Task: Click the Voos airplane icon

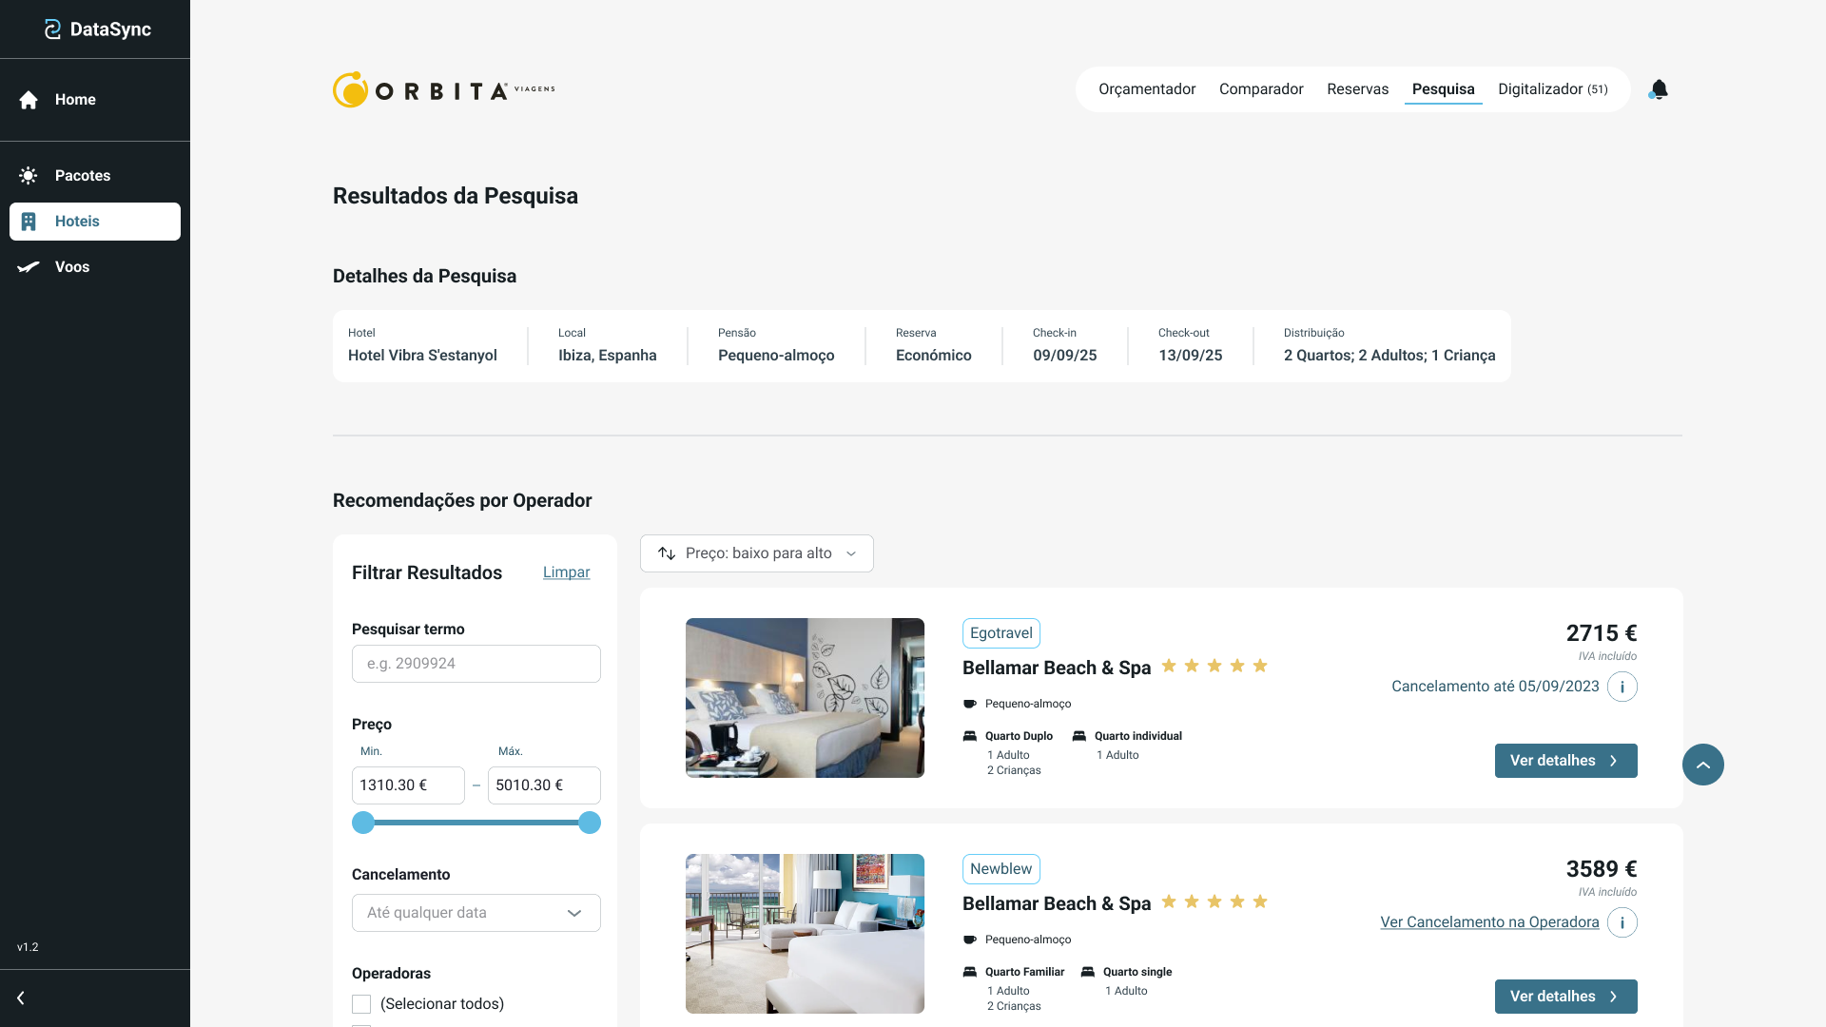Action: click(29, 267)
